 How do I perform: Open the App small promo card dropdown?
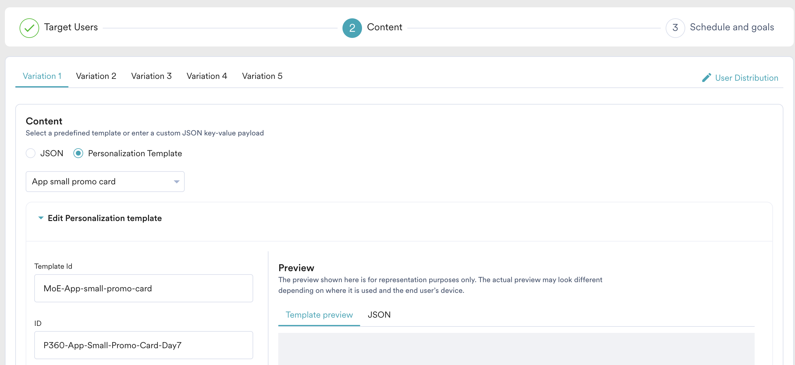(x=105, y=181)
